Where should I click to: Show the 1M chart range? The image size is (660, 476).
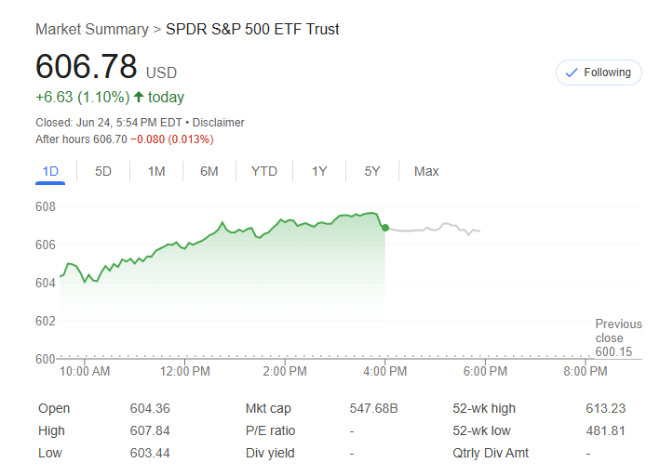(156, 171)
